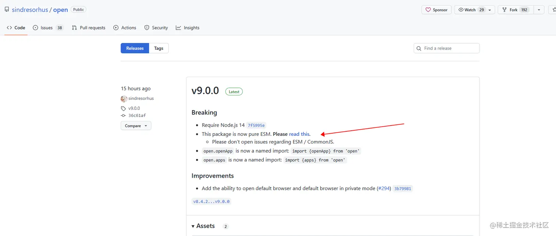Click the search magnifier in Find a release
The height and width of the screenshot is (236, 556).
[x=419, y=48]
